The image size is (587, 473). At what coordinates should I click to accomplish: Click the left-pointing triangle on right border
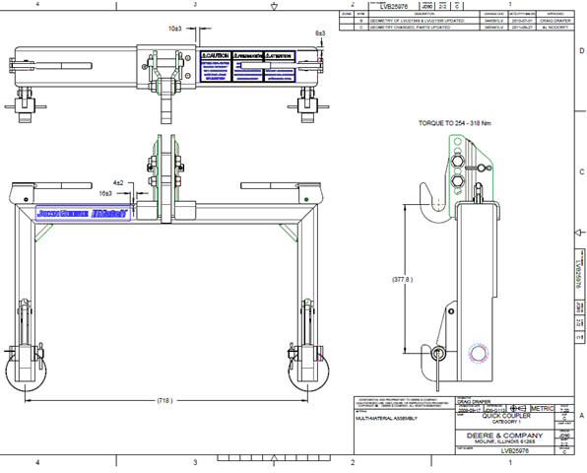pyautogui.click(x=579, y=233)
